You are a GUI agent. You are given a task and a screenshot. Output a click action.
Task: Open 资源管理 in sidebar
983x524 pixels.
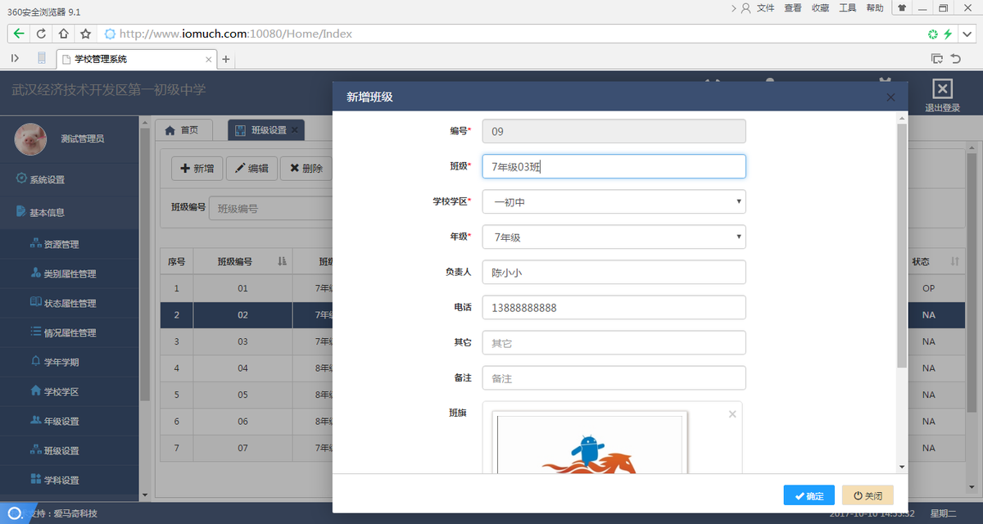[x=70, y=244]
